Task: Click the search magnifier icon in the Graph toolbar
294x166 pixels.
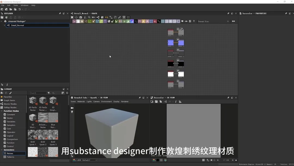Action: (89, 17)
